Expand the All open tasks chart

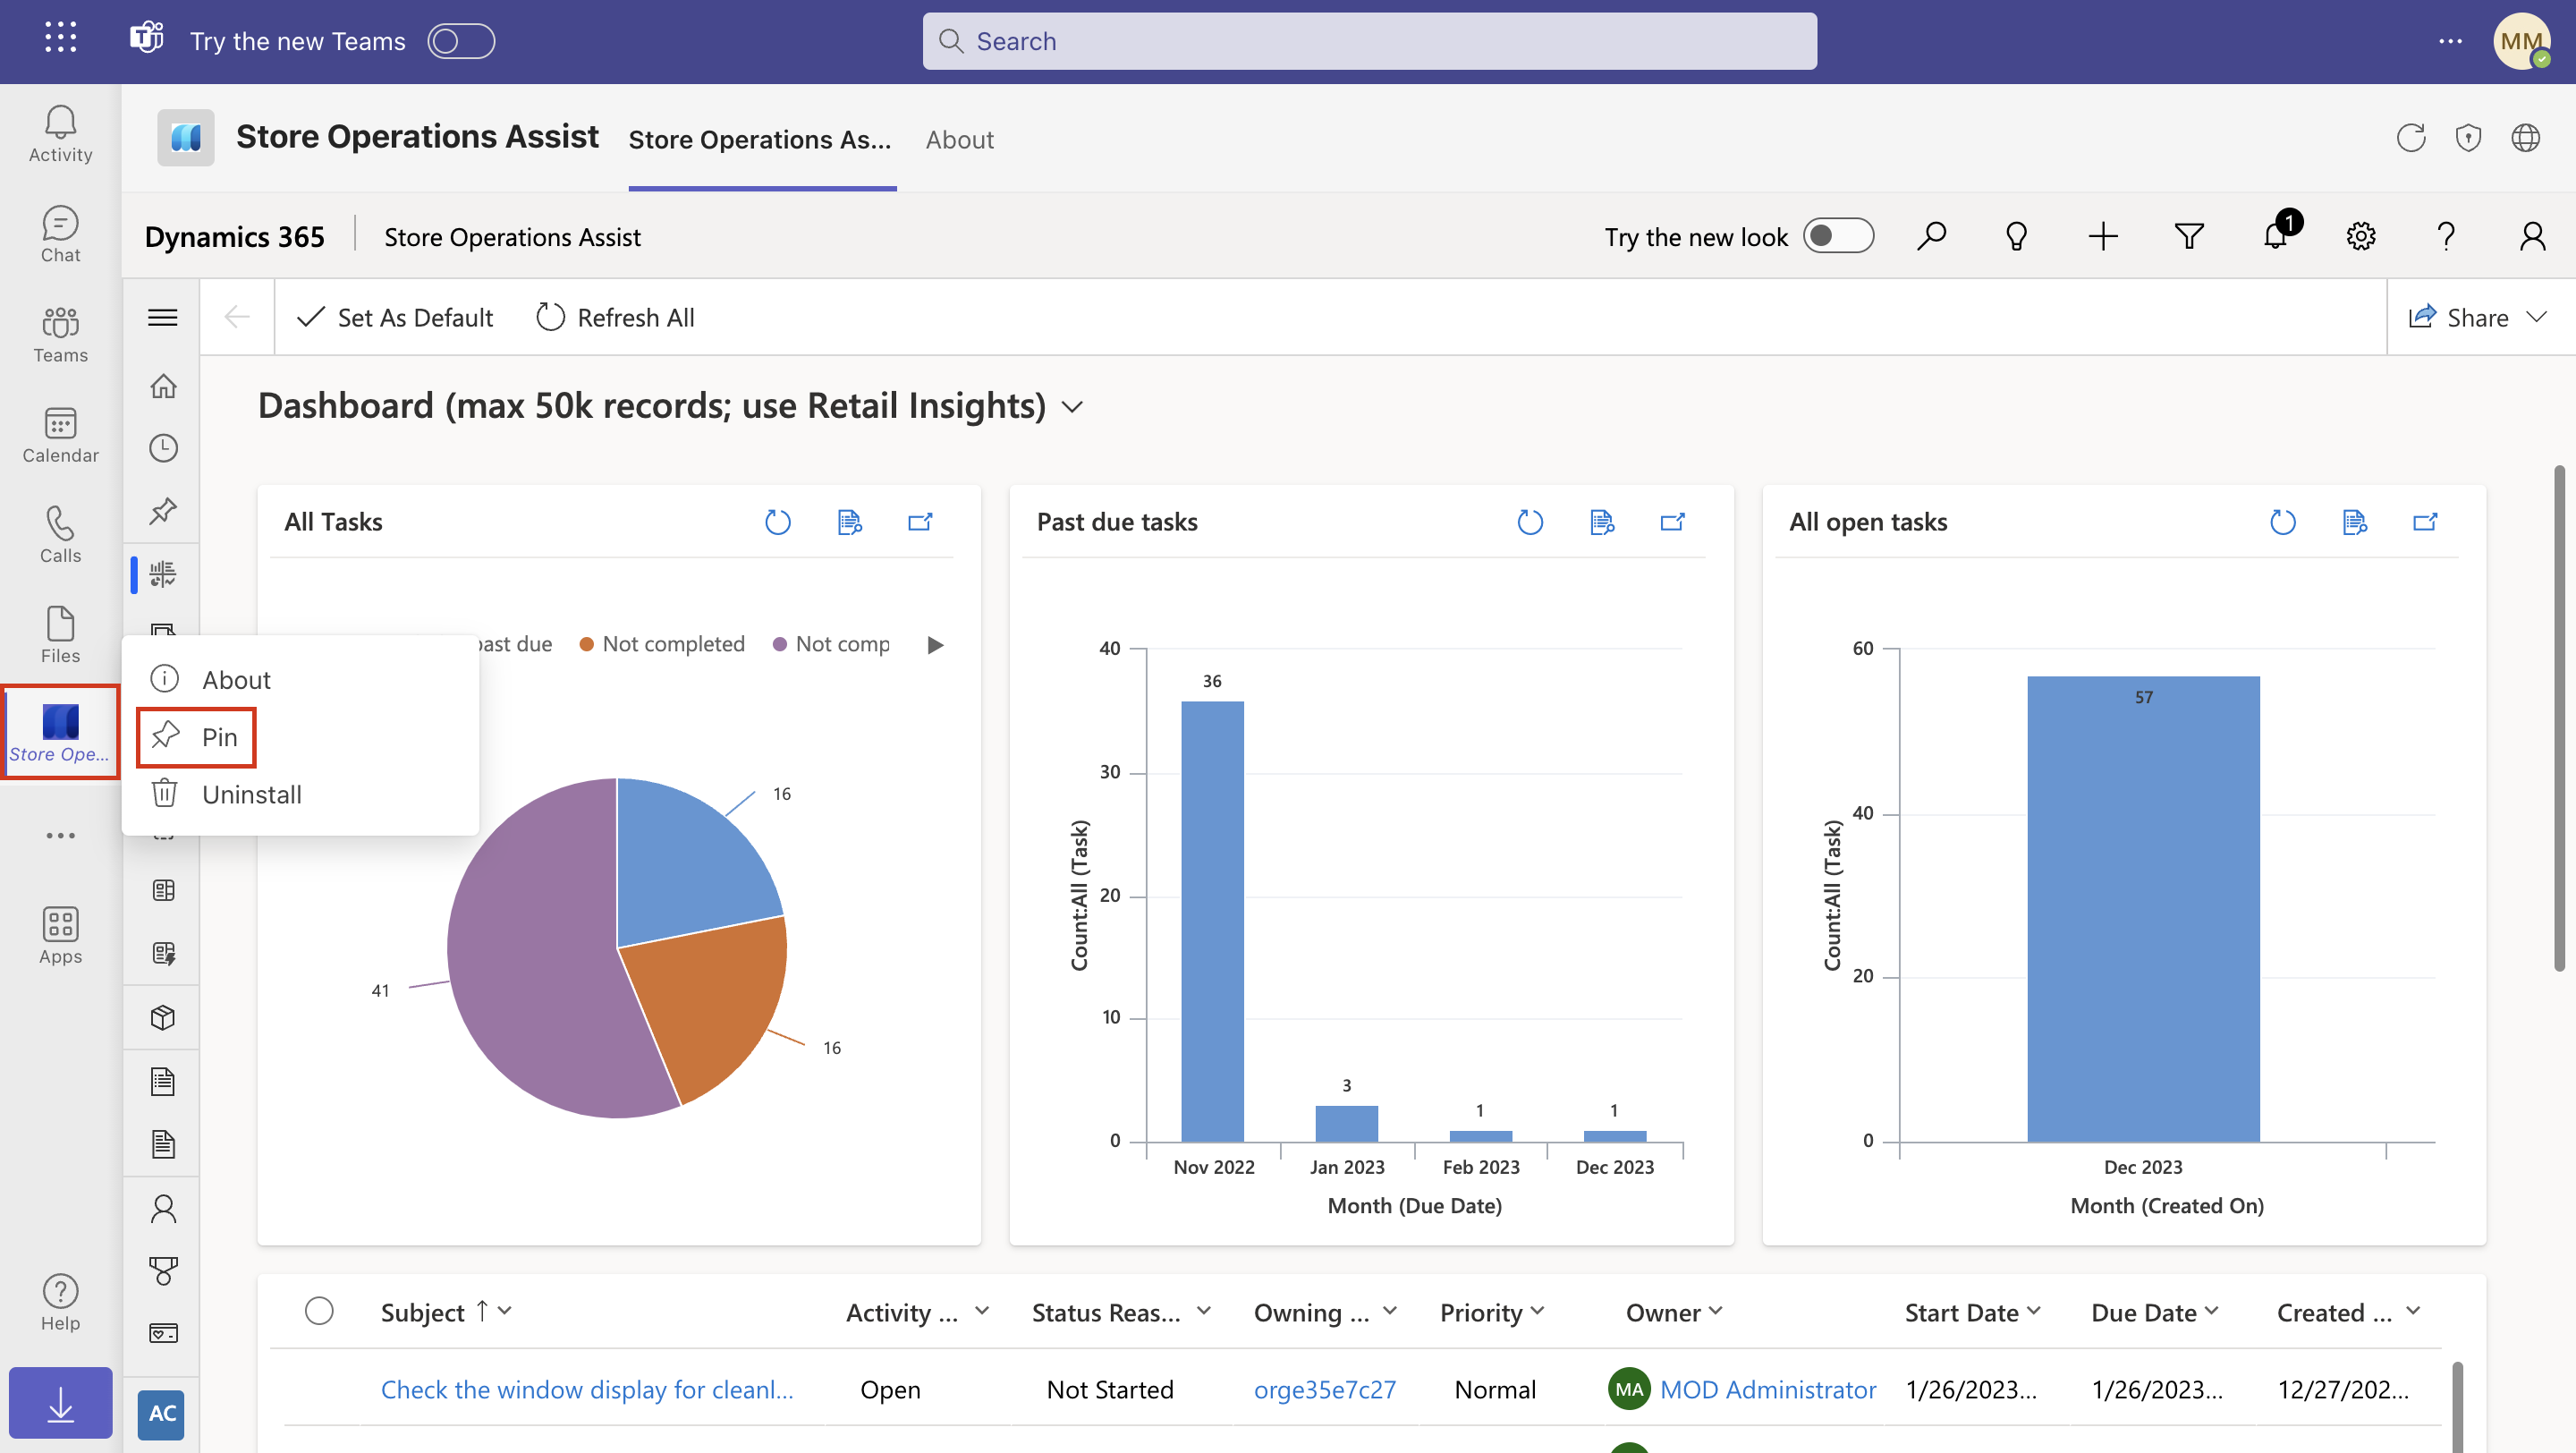click(2425, 522)
